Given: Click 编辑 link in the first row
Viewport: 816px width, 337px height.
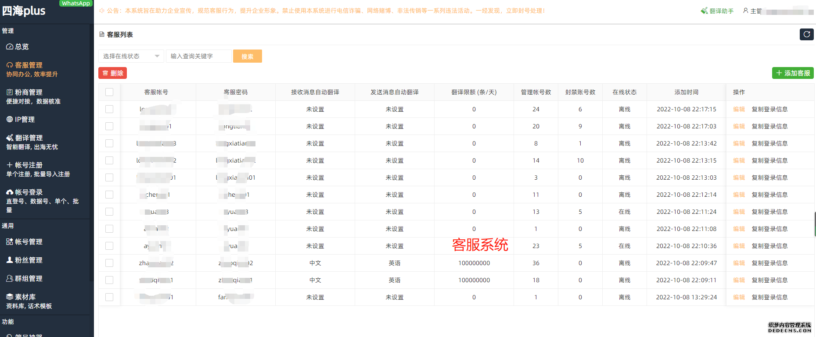Looking at the screenshot, I should click(739, 109).
